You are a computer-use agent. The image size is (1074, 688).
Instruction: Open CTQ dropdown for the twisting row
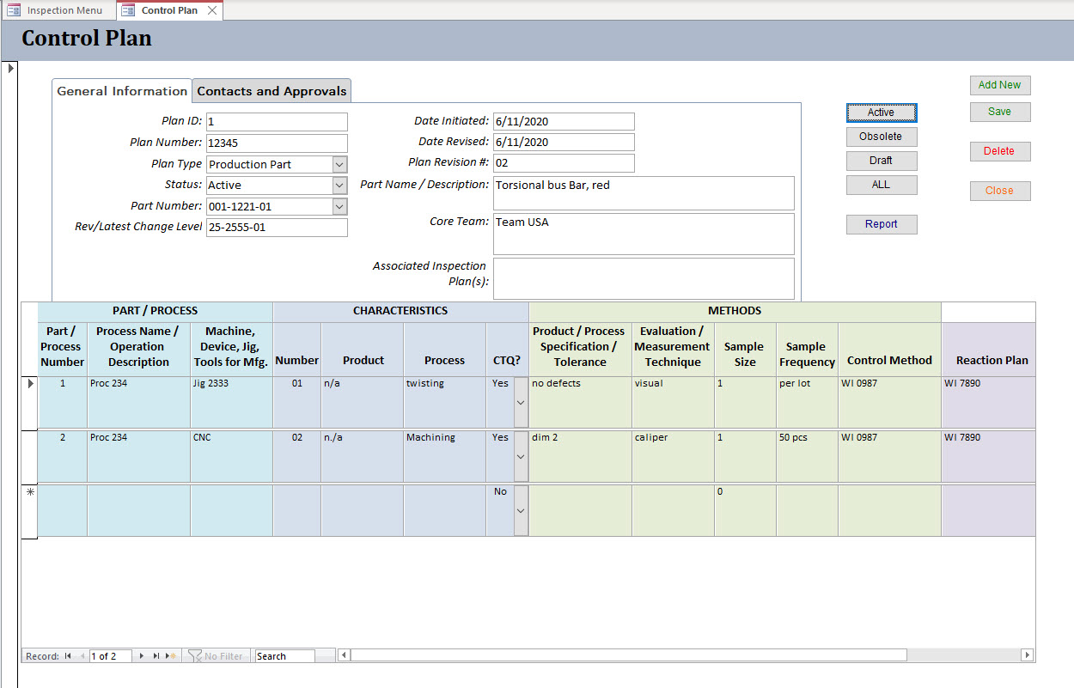pyautogui.click(x=520, y=402)
